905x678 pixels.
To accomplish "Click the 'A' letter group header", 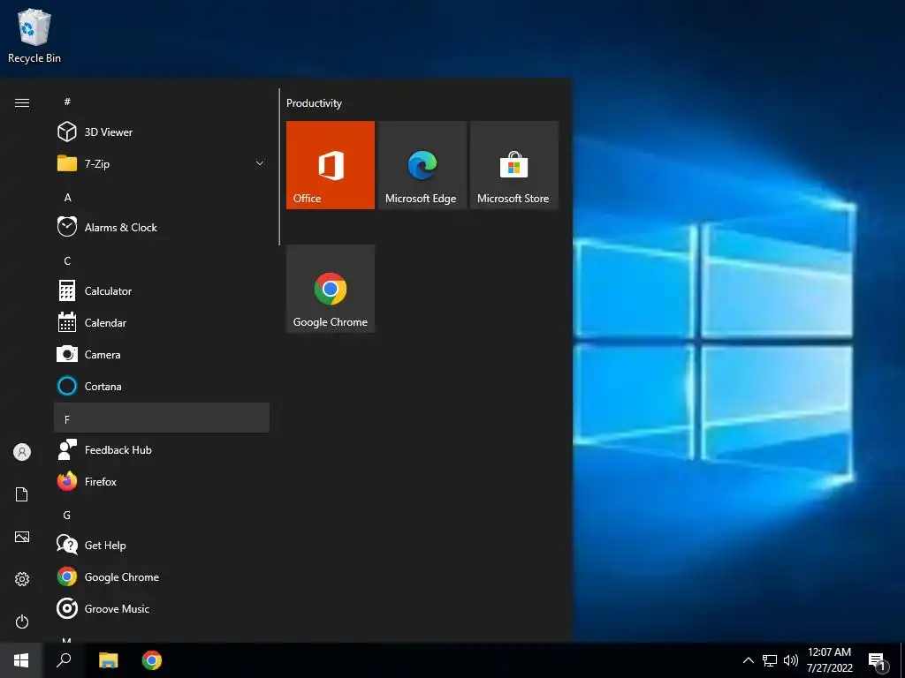I will click(162, 197).
